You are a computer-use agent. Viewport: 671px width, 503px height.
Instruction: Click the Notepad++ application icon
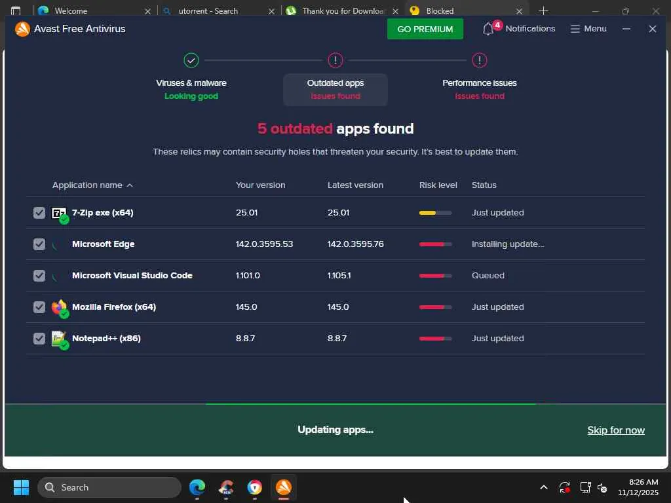(59, 339)
